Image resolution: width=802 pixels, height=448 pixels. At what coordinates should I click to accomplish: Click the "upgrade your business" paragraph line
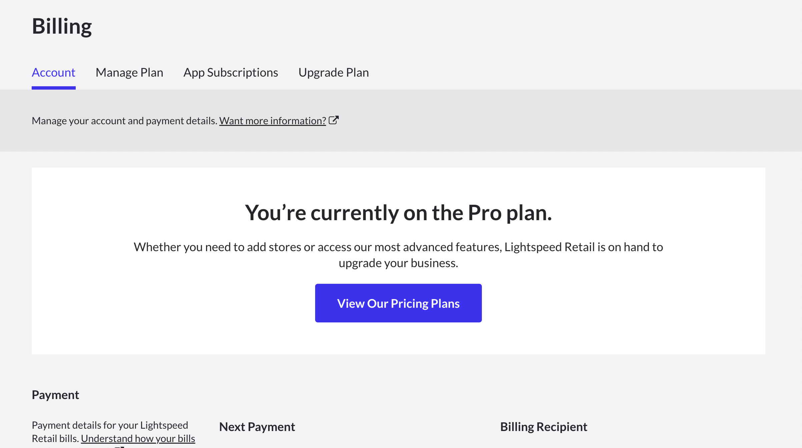pyautogui.click(x=398, y=263)
